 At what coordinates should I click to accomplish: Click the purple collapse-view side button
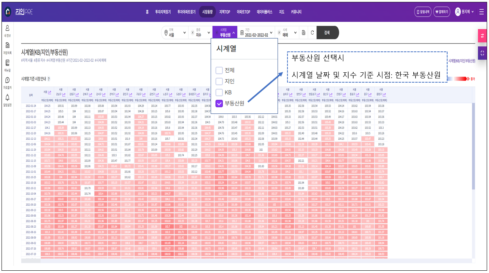[x=482, y=53]
